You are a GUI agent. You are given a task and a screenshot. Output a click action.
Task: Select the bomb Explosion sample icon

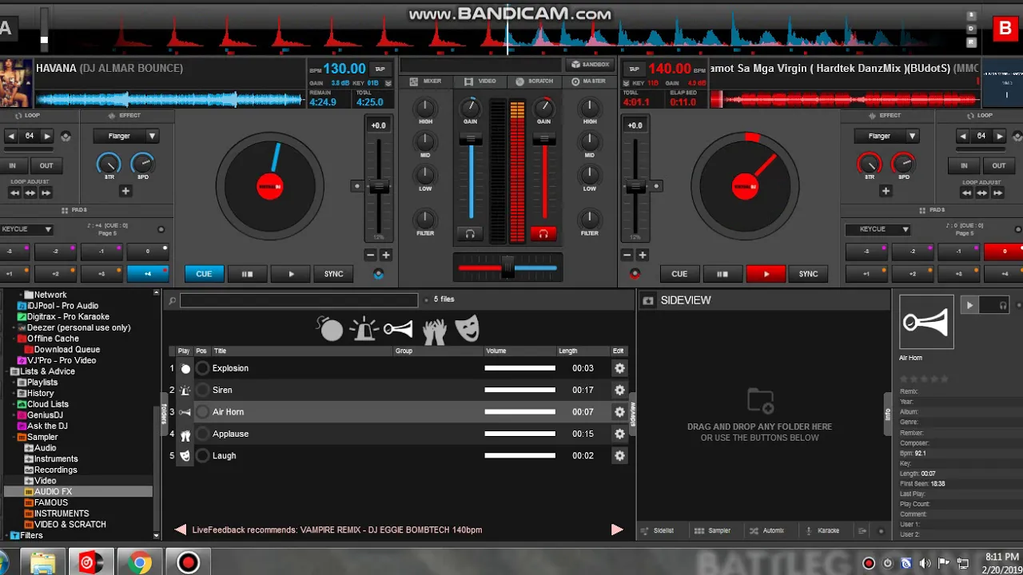[x=329, y=328]
